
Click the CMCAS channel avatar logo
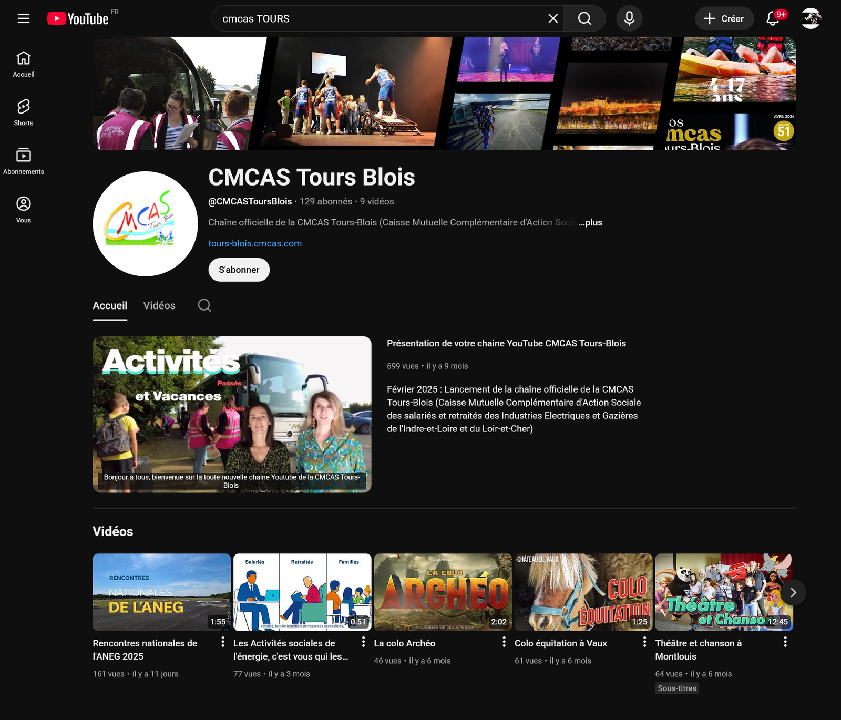(145, 223)
